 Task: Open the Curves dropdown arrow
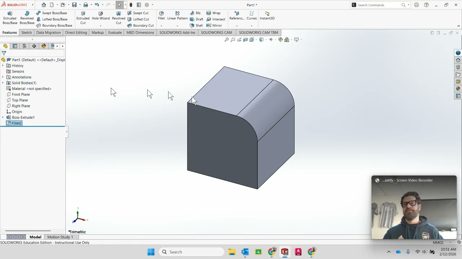pos(252,26)
